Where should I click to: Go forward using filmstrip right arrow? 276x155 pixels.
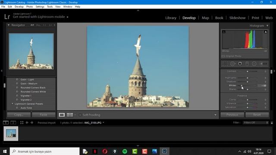[32, 123]
